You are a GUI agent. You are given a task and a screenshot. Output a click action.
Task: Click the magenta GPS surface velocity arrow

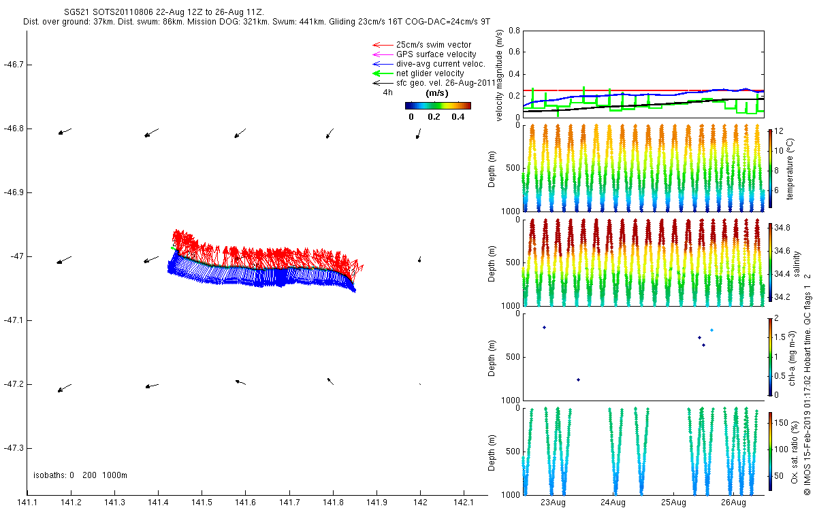pyautogui.click(x=381, y=54)
